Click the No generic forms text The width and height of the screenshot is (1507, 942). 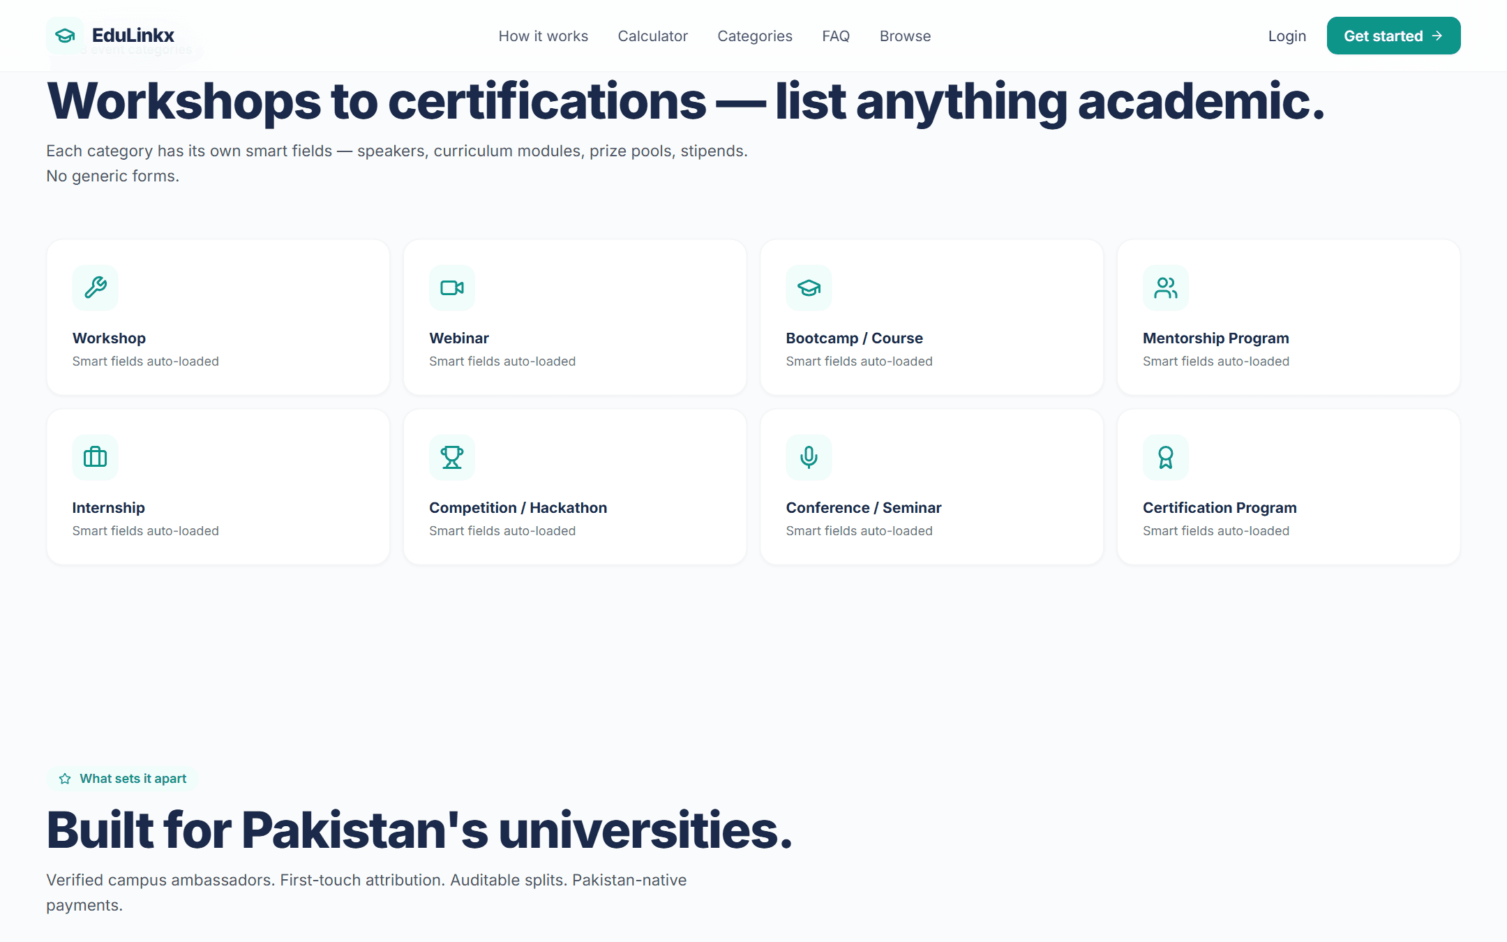point(112,176)
